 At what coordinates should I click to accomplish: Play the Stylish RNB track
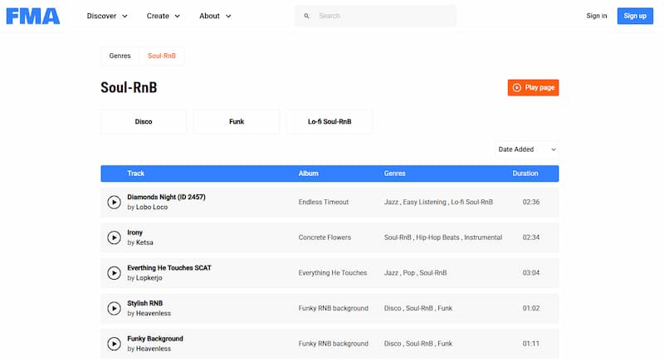114,308
